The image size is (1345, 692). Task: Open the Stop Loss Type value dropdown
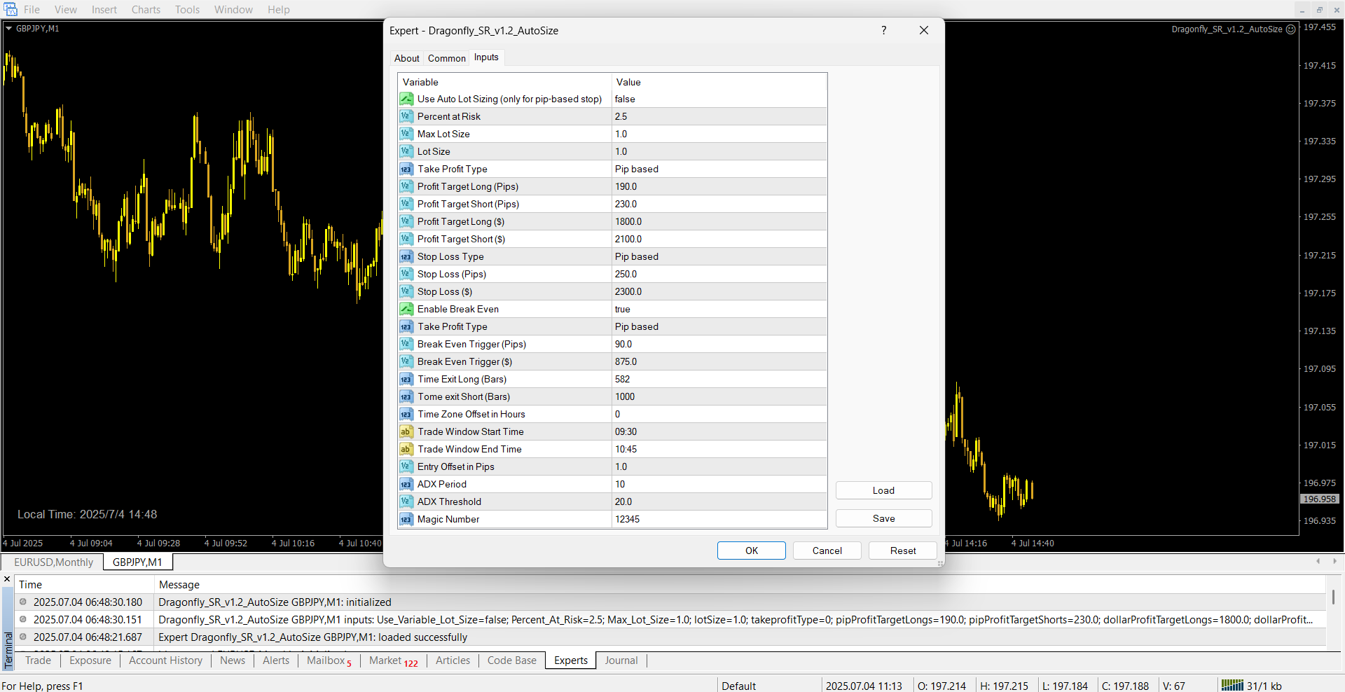(719, 256)
